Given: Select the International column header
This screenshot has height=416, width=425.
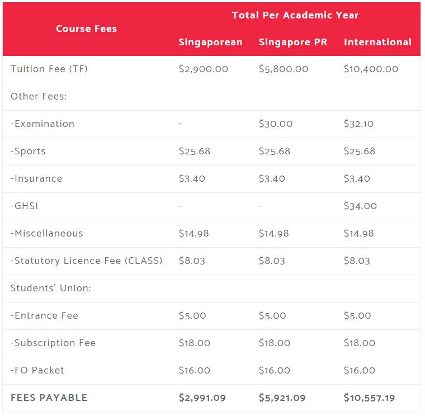Looking at the screenshot, I should coord(377,42).
